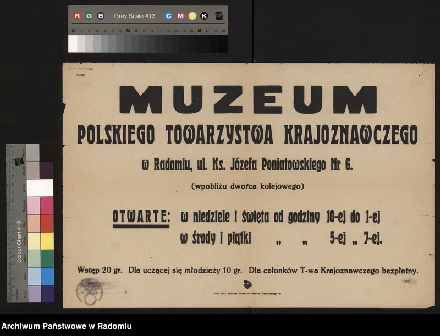The width and height of the screenshot is (440, 336).
Task: Select the black K circle on the calibration strip
Action: (204, 15)
